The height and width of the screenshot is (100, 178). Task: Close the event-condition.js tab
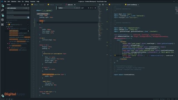pyautogui.click(x=138, y=5)
